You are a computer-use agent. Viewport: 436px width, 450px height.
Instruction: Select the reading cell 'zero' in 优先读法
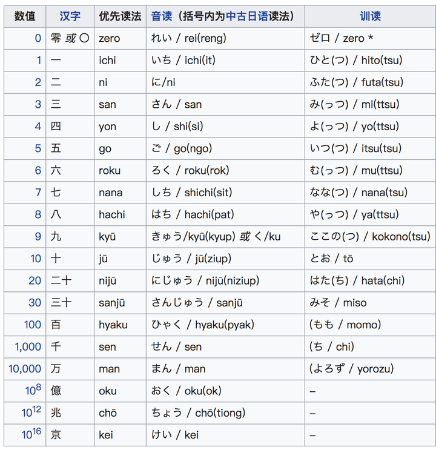[120, 38]
